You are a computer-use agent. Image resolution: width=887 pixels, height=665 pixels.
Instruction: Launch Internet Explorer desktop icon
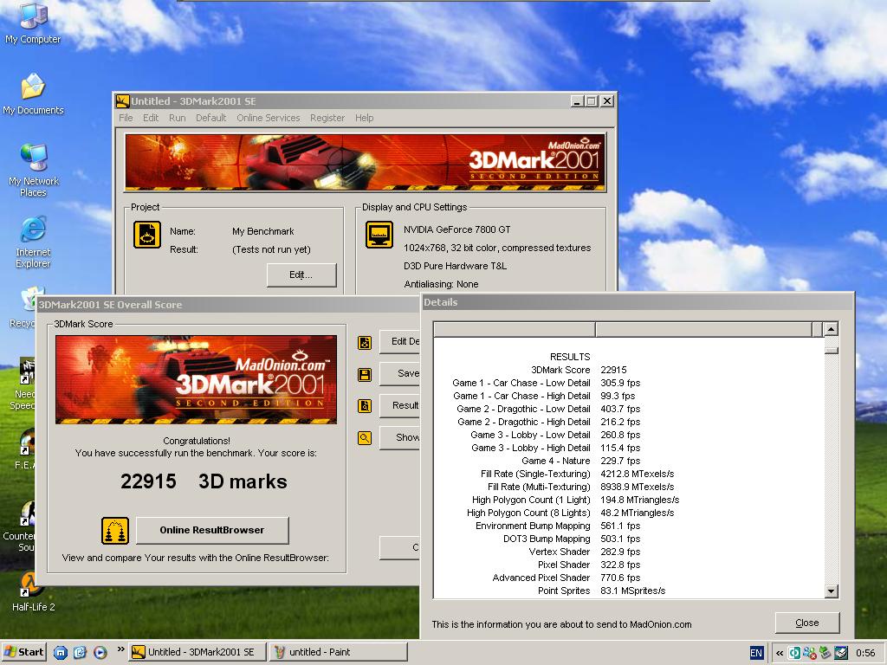pos(33,242)
